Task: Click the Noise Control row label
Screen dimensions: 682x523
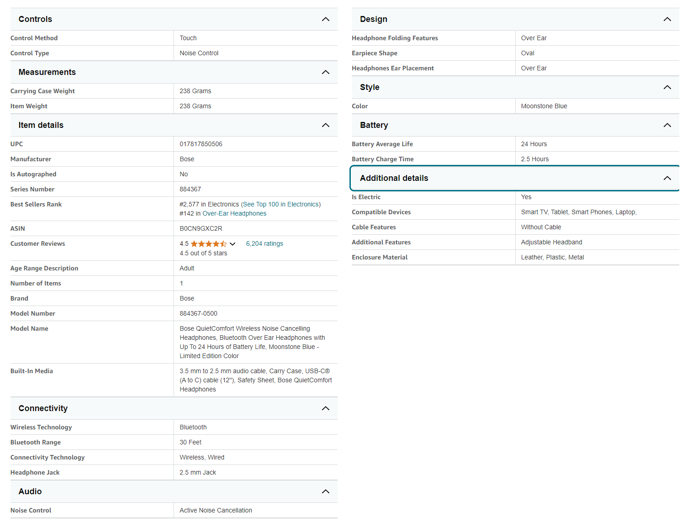Action: pyautogui.click(x=31, y=510)
